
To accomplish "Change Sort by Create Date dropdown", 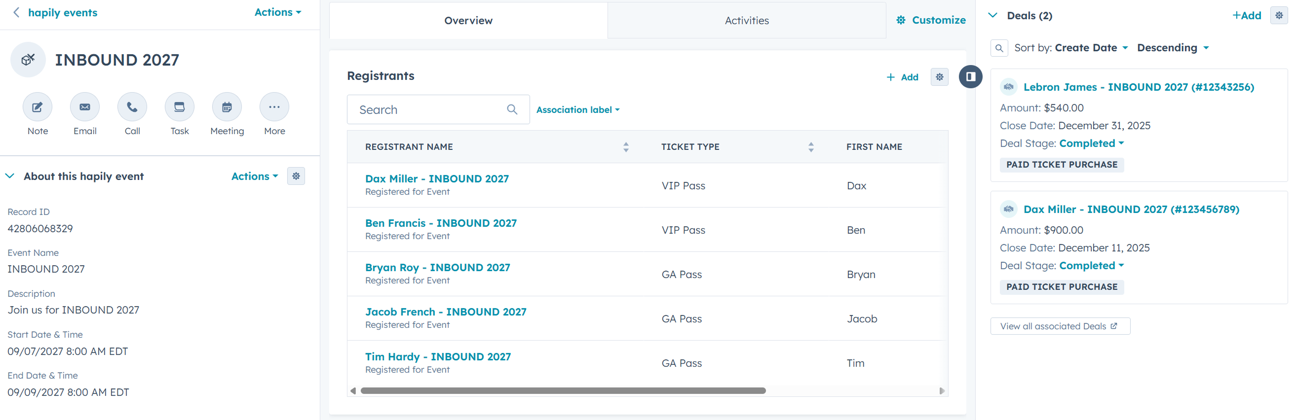I will pyautogui.click(x=1091, y=48).
